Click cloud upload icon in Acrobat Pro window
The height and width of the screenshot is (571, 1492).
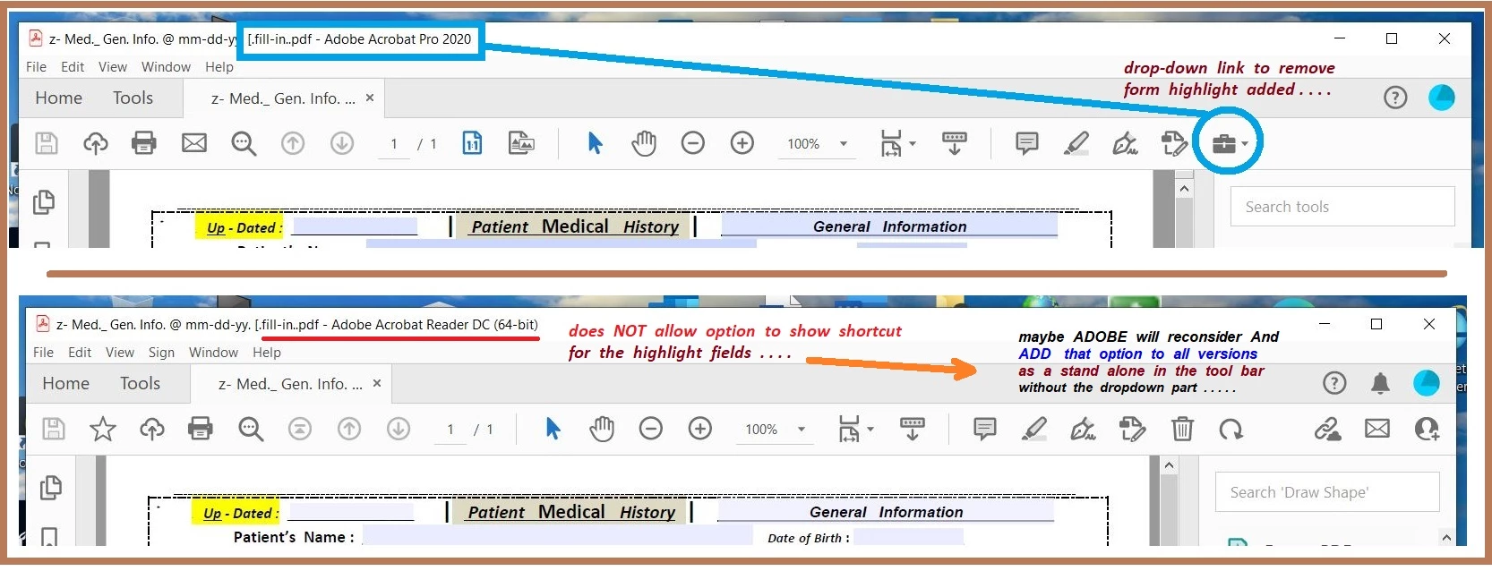pyautogui.click(x=96, y=143)
